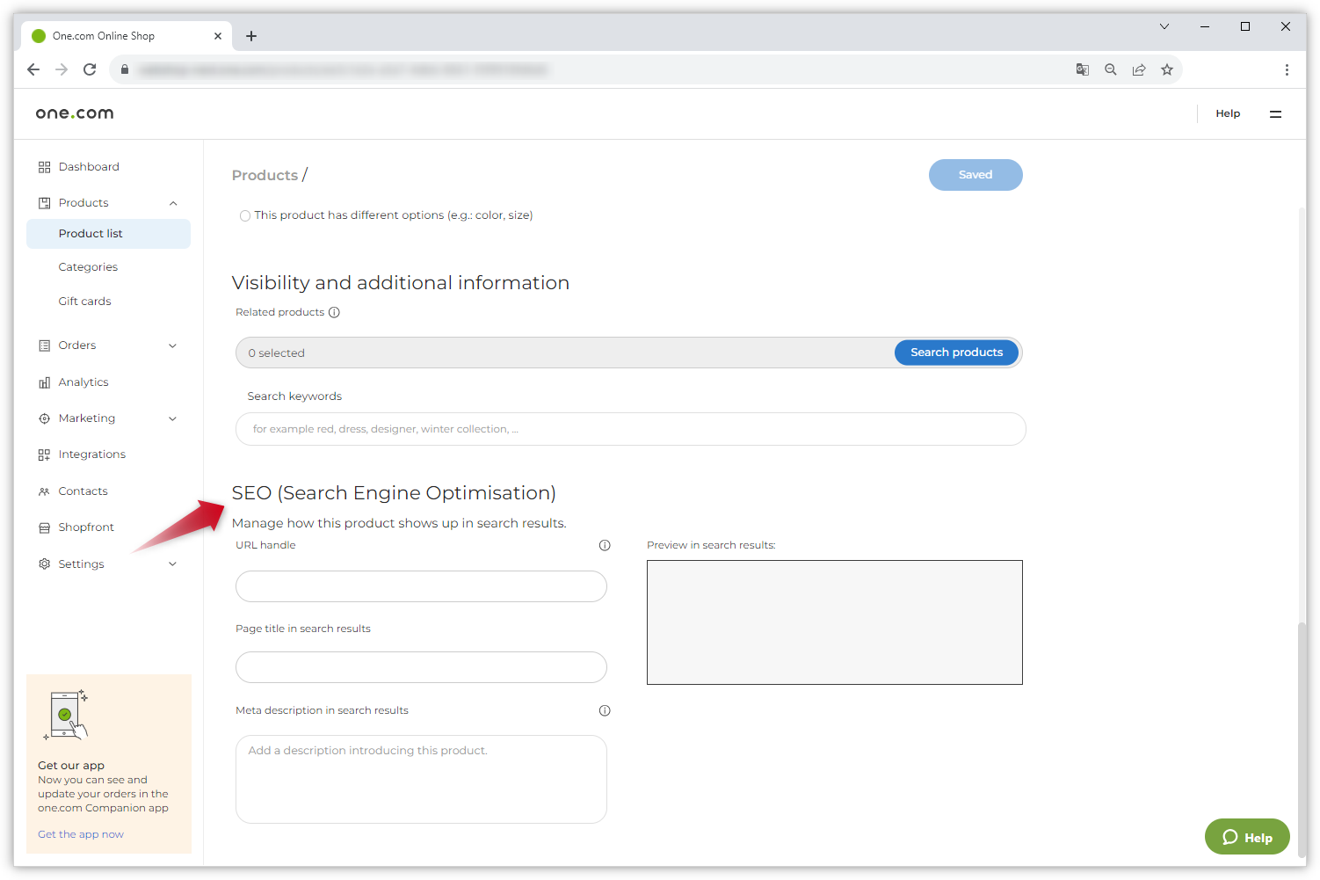Select the different product options radio button
Viewport: 1320px width, 880px height.
coord(245,215)
